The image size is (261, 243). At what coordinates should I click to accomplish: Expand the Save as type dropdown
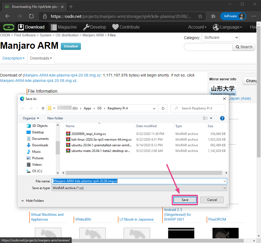click(x=224, y=188)
